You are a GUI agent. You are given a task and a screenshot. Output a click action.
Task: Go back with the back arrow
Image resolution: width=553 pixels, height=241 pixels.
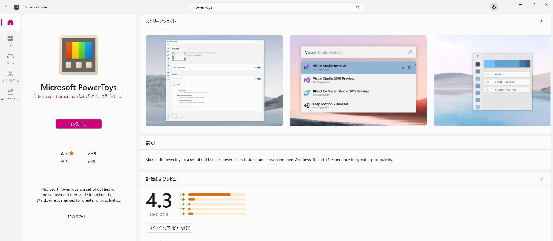click(x=7, y=7)
